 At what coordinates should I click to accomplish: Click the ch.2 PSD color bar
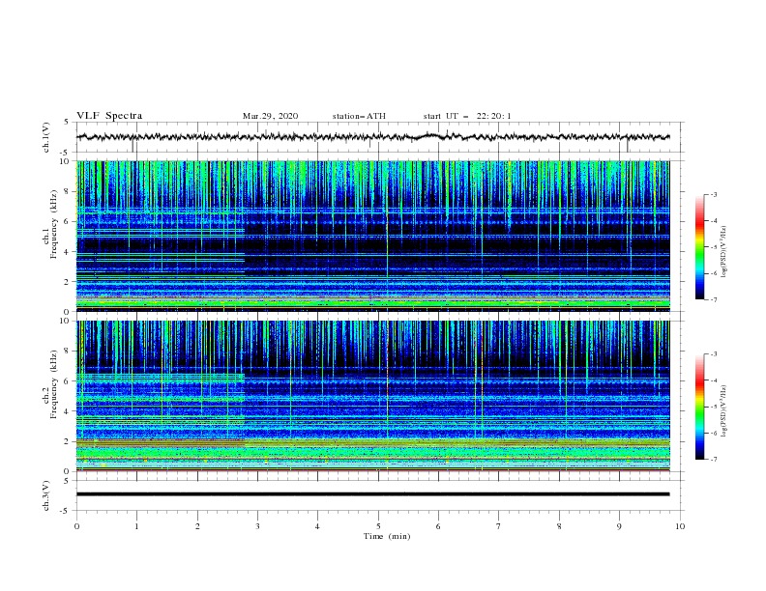[699, 407]
